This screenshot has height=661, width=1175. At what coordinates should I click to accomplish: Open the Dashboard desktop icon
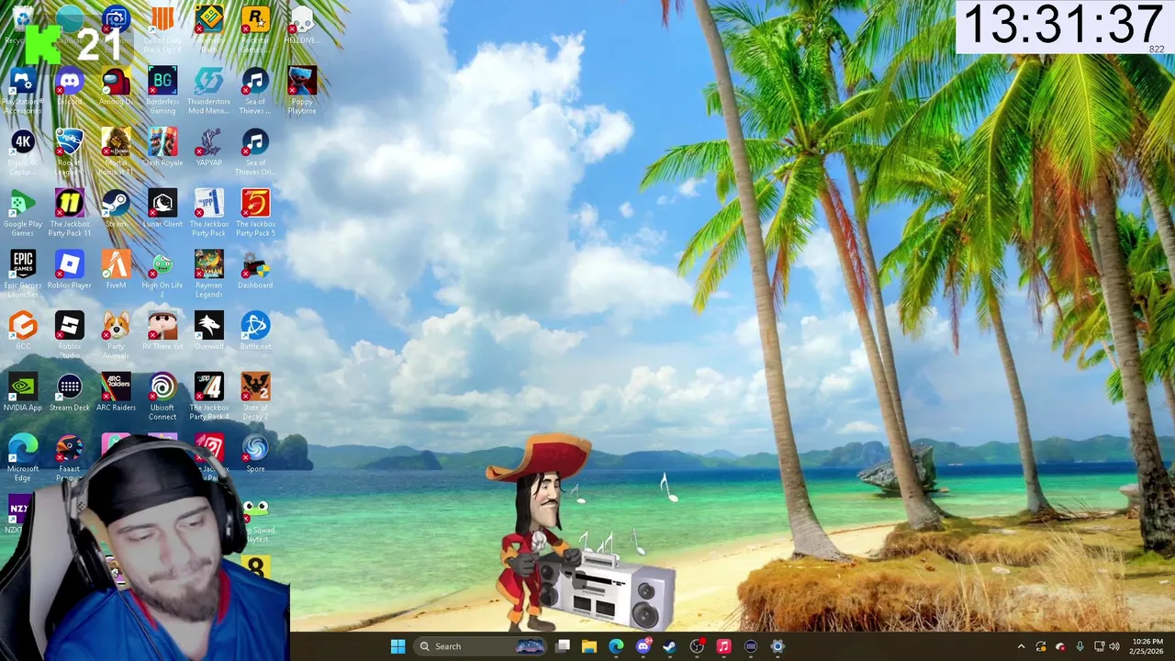click(x=255, y=271)
